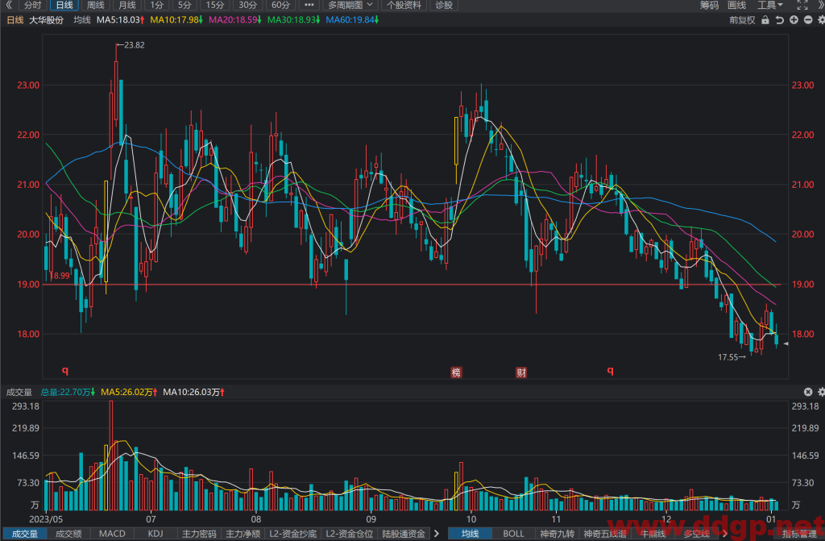The width and height of the screenshot is (825, 541).
Task: Select the 成交额 indicator tab
Action: click(x=68, y=534)
